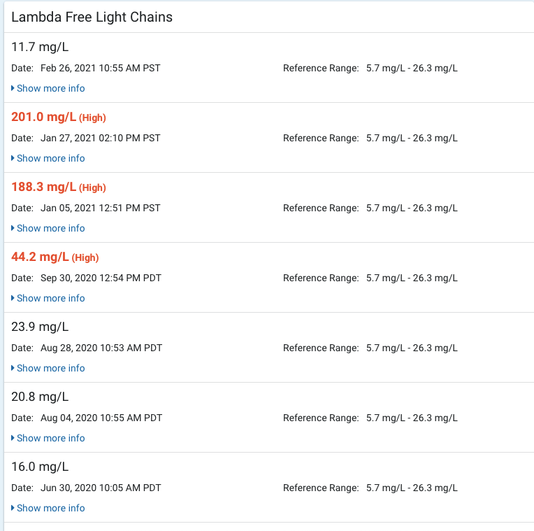Expand Show more info for Jan 05, 2021 result
This screenshot has width=534, height=531.
click(50, 228)
